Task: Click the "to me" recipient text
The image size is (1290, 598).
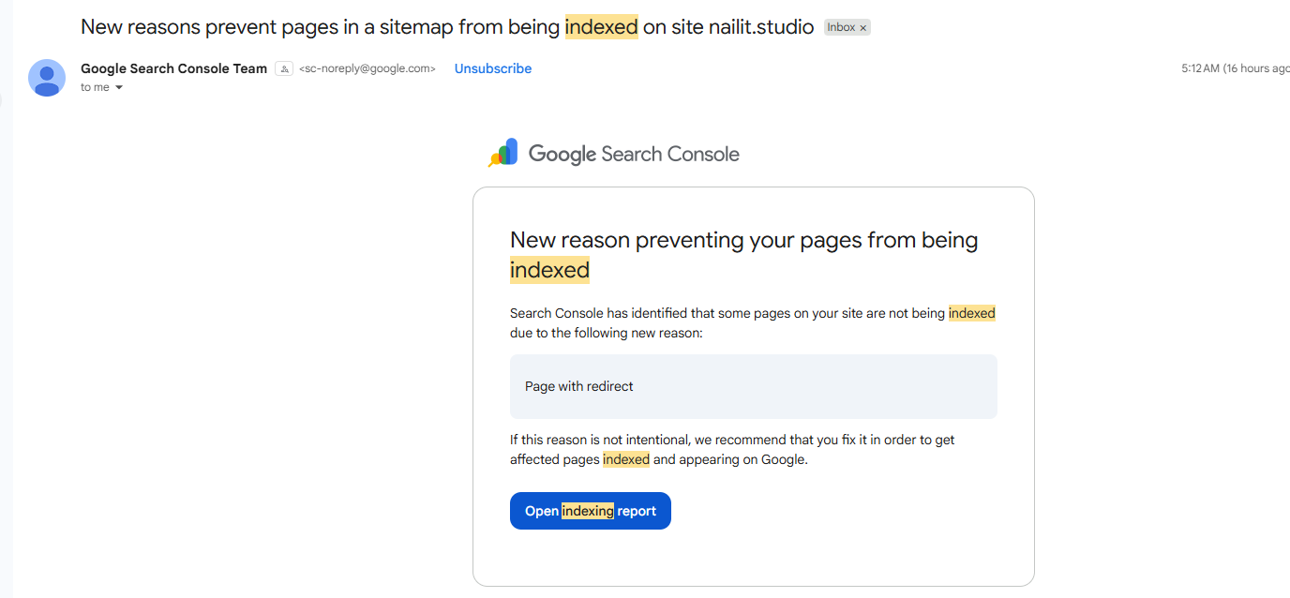Action: click(x=95, y=87)
